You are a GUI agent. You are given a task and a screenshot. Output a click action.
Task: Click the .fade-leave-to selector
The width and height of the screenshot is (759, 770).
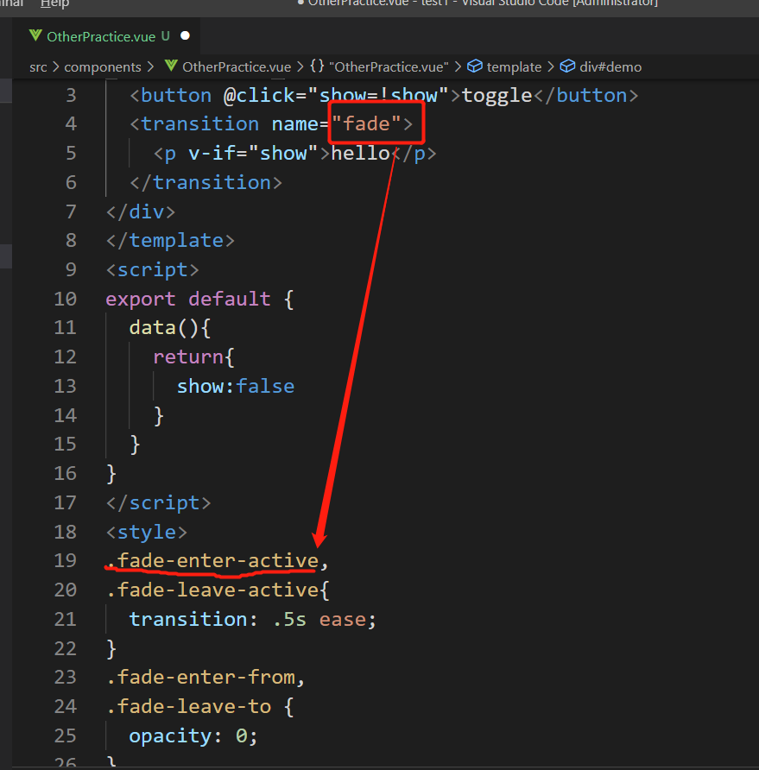(x=188, y=707)
